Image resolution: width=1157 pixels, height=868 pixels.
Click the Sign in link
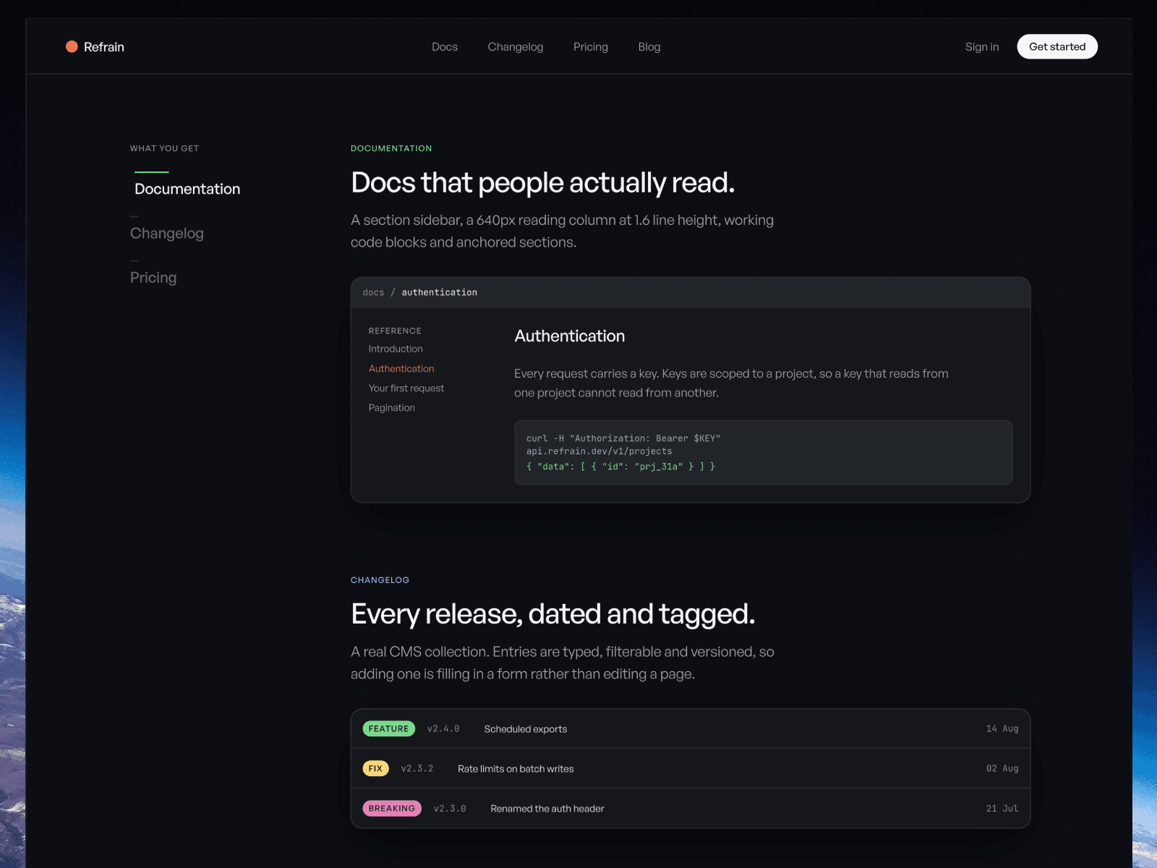(x=982, y=47)
